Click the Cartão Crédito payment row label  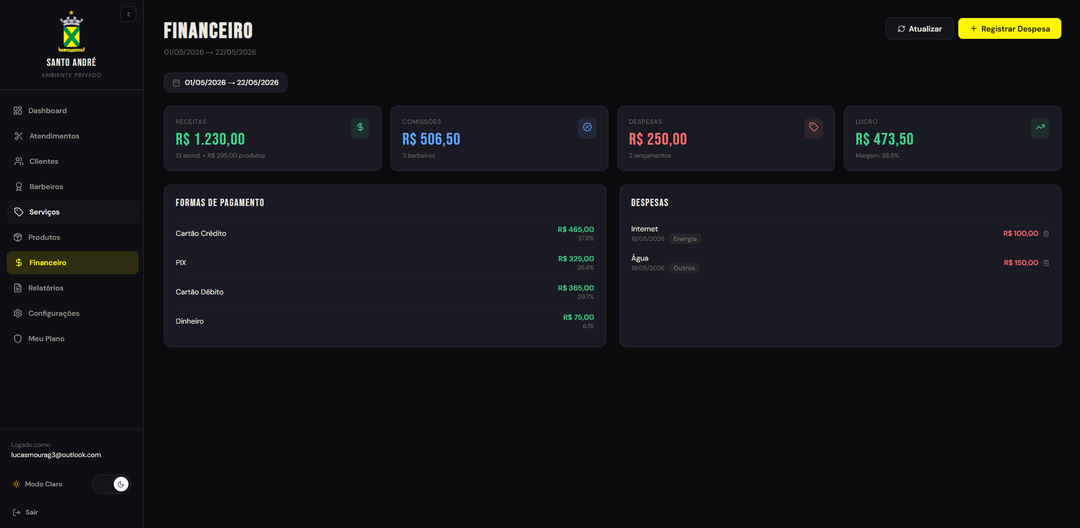point(201,234)
